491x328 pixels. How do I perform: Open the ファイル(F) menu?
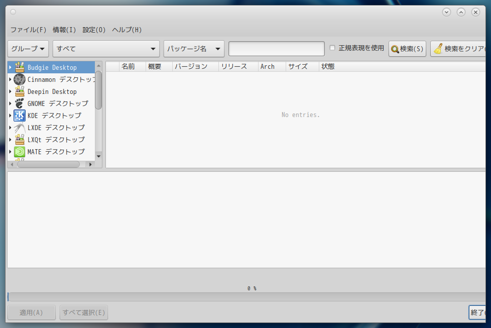click(28, 30)
